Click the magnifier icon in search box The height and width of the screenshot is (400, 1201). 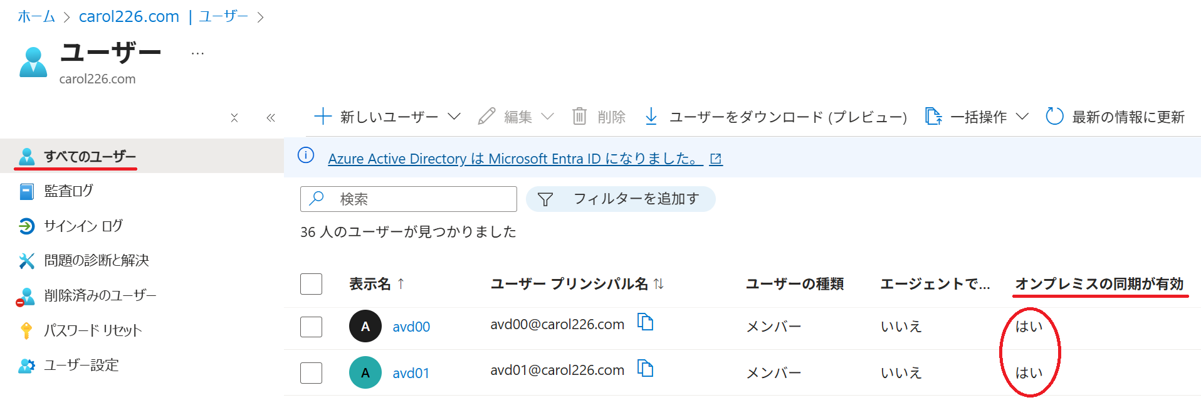pos(317,198)
